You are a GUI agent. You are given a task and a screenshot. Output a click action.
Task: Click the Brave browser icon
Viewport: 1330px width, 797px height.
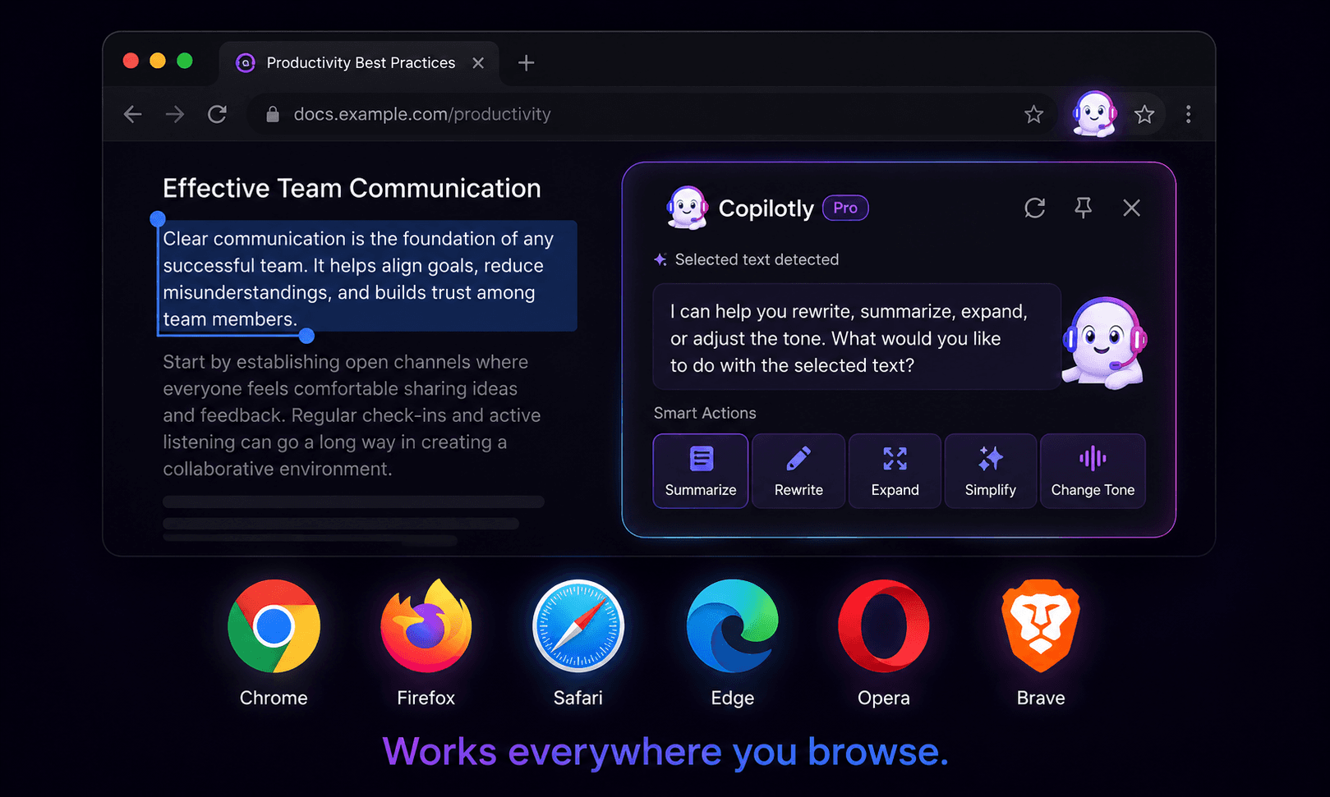click(x=1041, y=626)
